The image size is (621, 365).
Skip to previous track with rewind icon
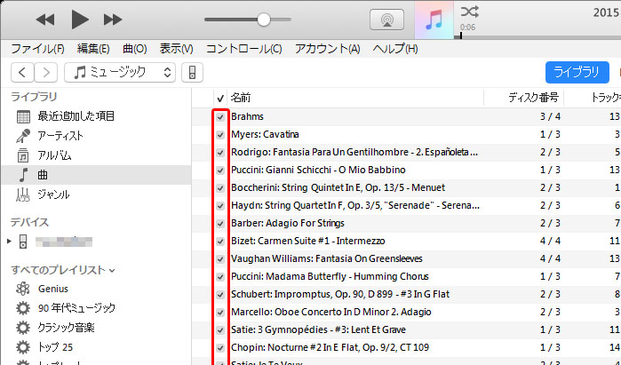click(x=45, y=20)
